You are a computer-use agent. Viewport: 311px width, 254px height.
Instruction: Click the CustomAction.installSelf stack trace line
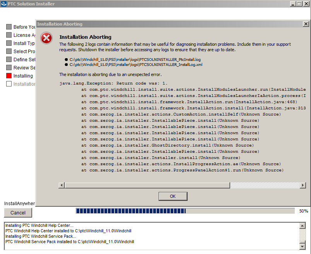pyautogui.click(x=181, y=114)
